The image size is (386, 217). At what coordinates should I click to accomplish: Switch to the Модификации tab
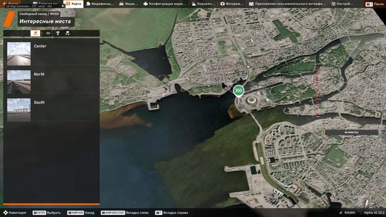(100, 4)
